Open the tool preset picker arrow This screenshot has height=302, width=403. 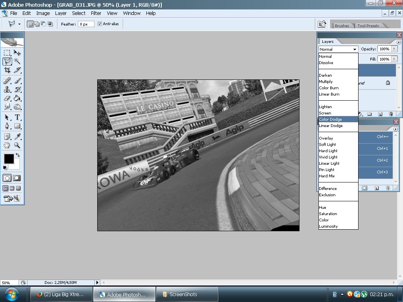[20, 24]
